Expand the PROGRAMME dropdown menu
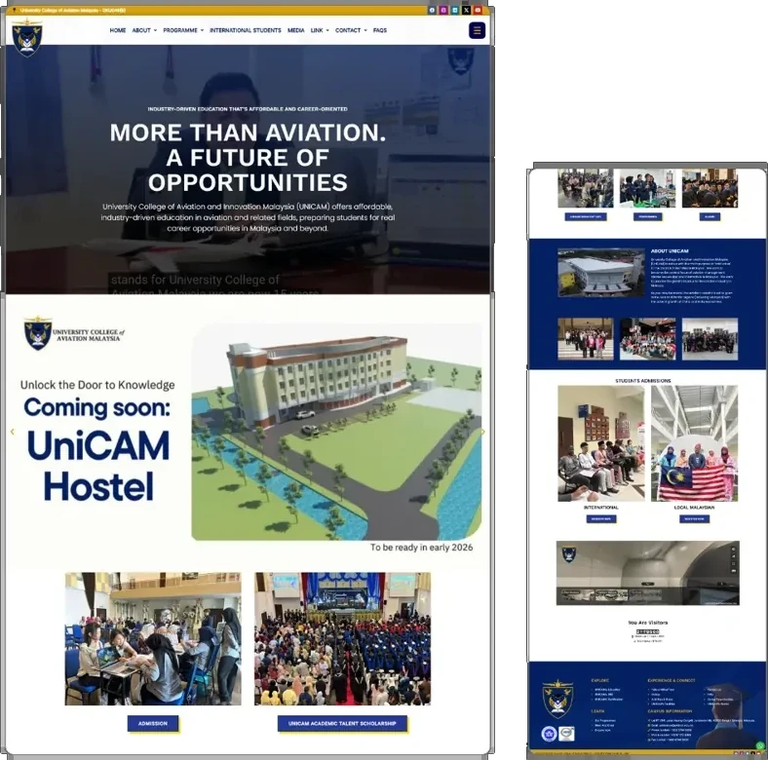Screen dimensions: 768x760 pyautogui.click(x=183, y=30)
